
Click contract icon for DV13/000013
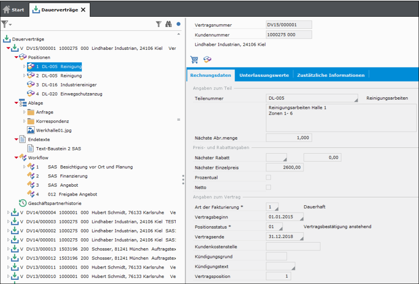tap(15, 249)
